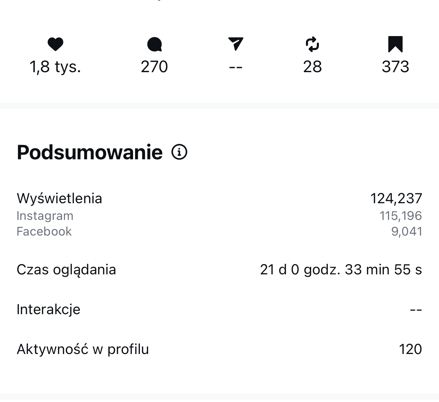Click the Czas oglądania label

(x=66, y=270)
